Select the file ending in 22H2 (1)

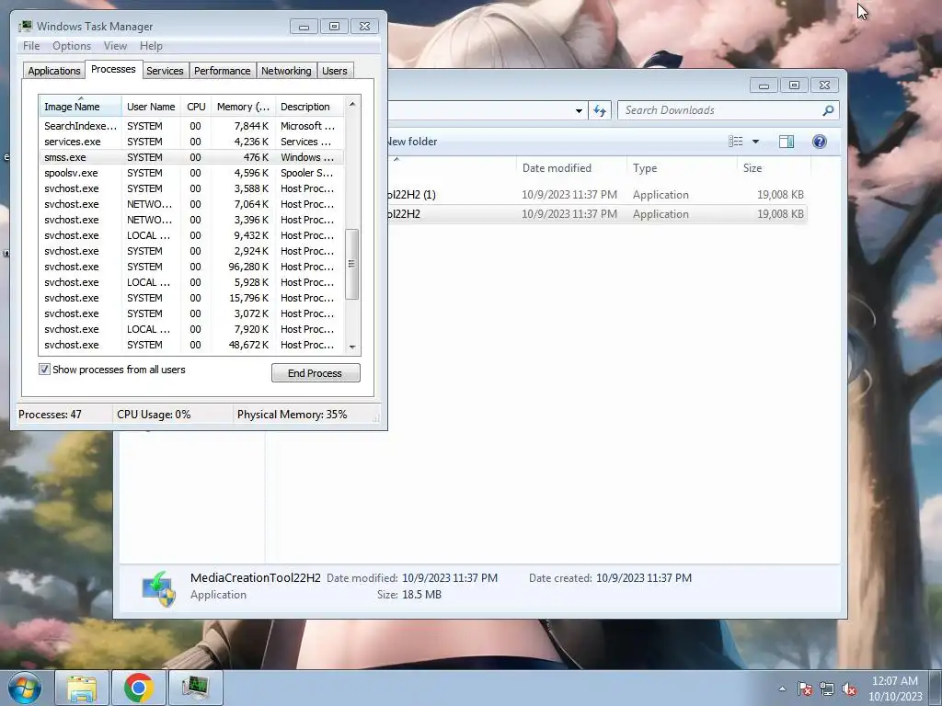coord(597,195)
